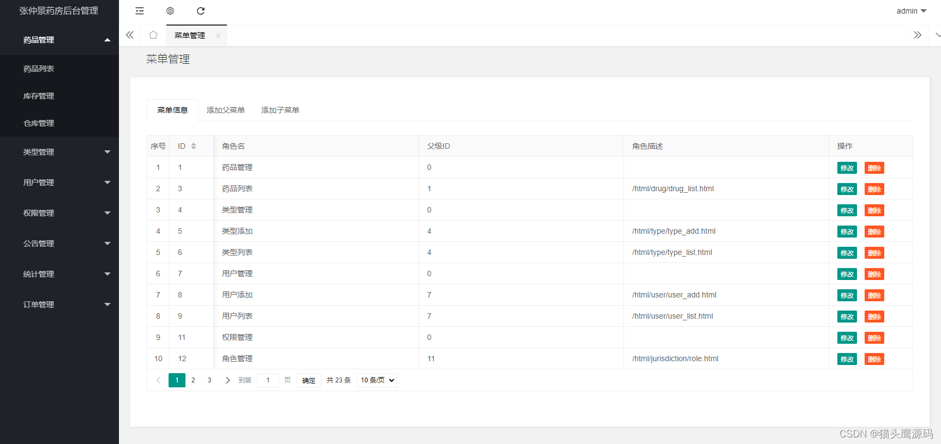Open the tab options down arrow
Viewport: 941px width, 444px height.
coord(938,35)
